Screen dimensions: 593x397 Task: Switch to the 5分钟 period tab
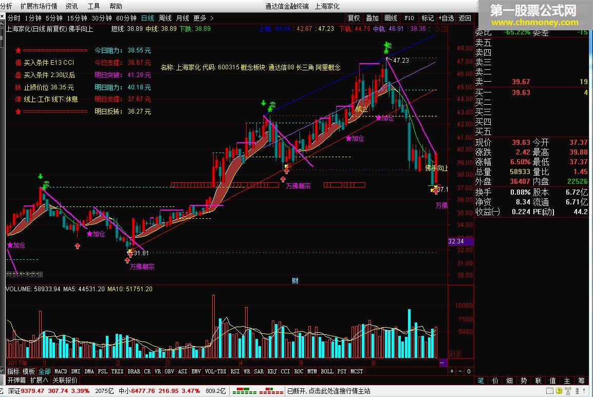pos(54,18)
